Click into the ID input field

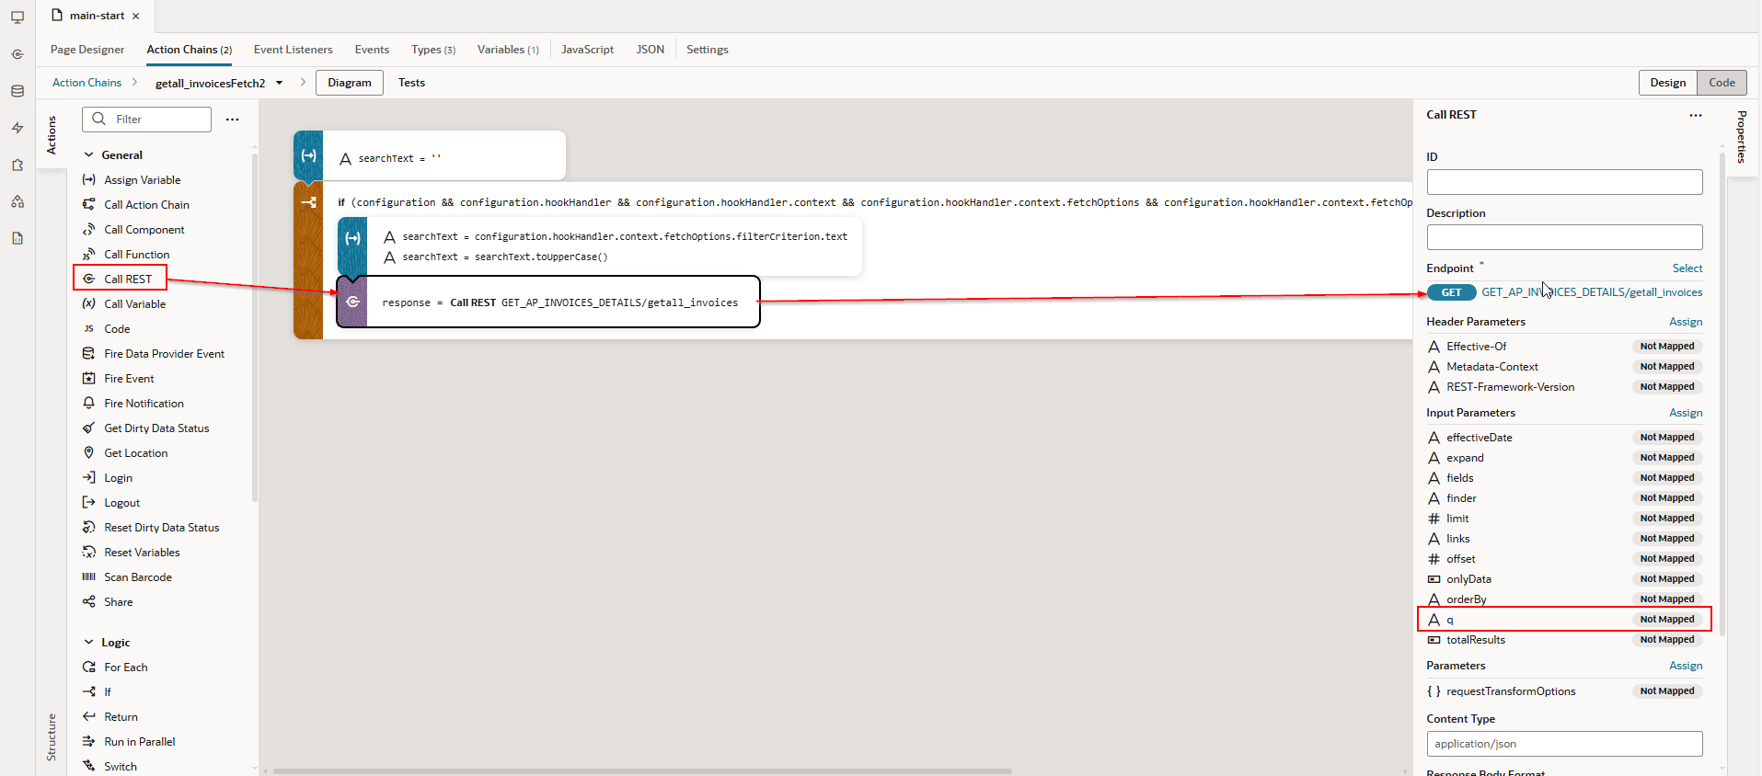[x=1564, y=182]
